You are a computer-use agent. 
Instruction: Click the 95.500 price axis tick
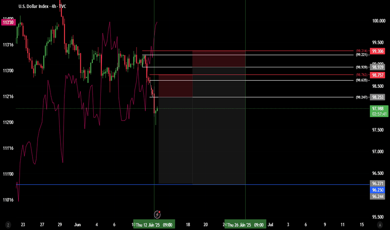pos(377,217)
